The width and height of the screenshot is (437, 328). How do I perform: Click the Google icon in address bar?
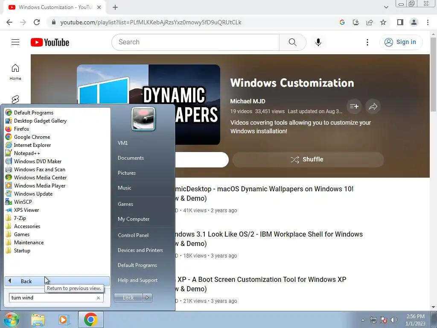[342, 22]
